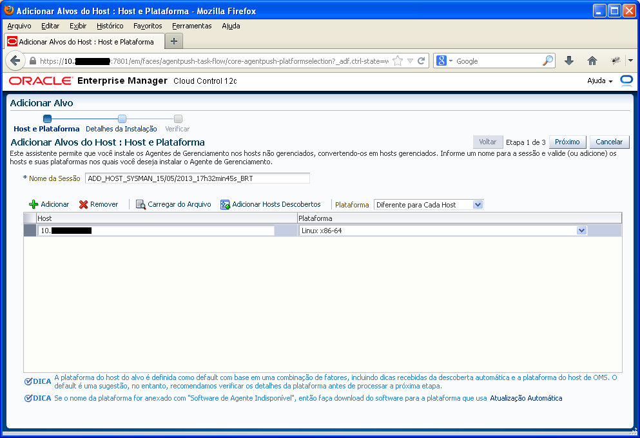Click the first DICA tip icon
This screenshot has width=640, height=438.
28,381
